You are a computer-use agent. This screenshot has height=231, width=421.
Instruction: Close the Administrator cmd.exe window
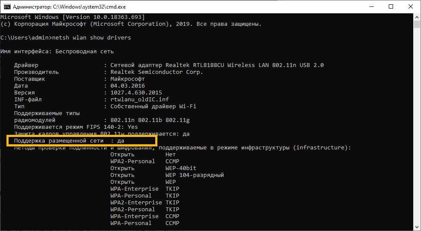tap(410, 6)
